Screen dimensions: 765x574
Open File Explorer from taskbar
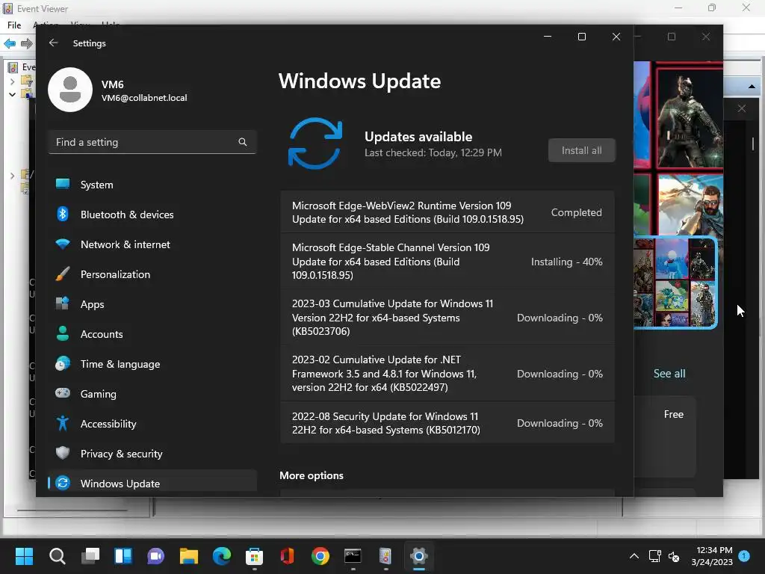(x=189, y=556)
